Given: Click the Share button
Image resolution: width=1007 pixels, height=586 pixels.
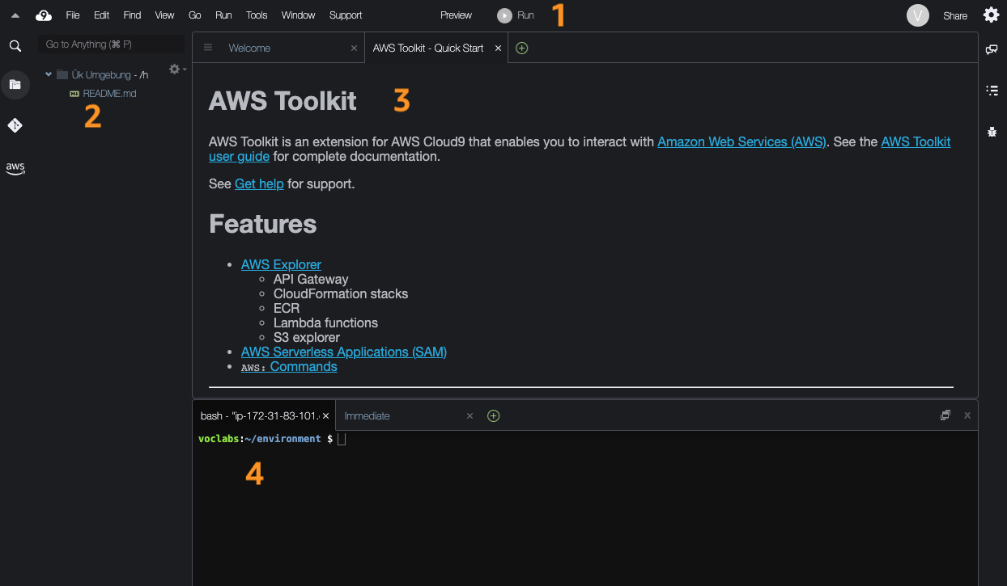Looking at the screenshot, I should pos(955,15).
